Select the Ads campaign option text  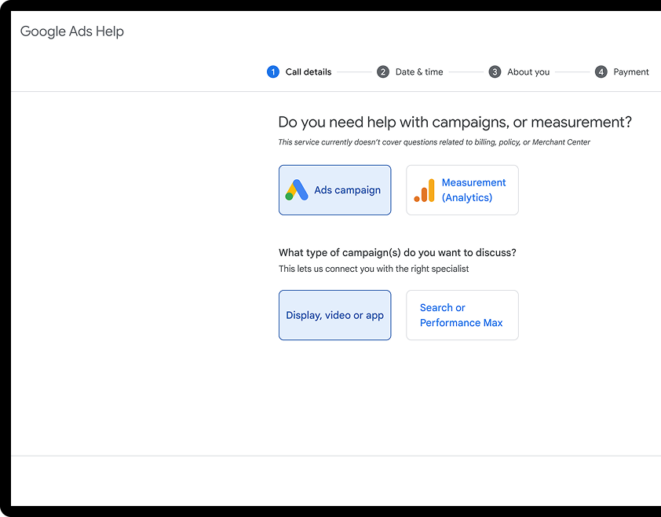[347, 190]
